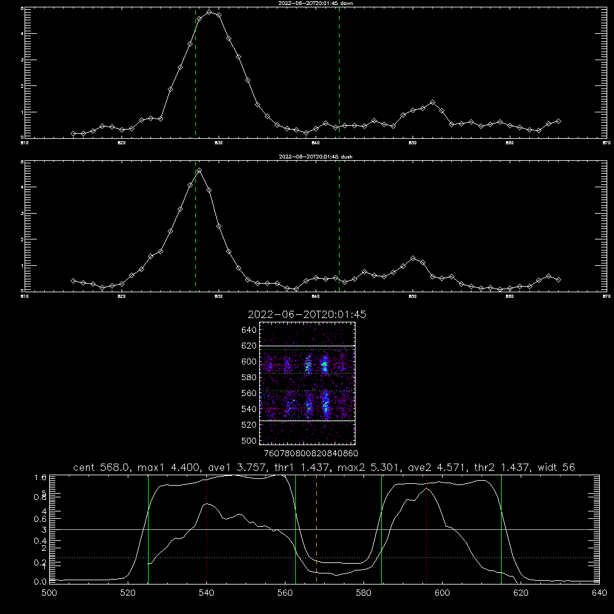Click the 'max1 4.400' value in stats header

tap(169, 467)
